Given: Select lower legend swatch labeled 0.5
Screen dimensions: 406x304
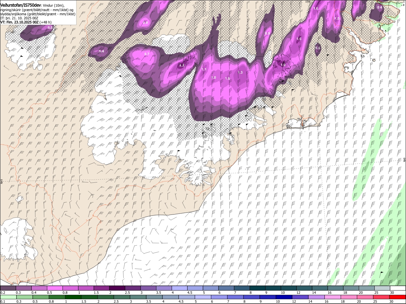Looking at the screenshot, I should [41, 297].
